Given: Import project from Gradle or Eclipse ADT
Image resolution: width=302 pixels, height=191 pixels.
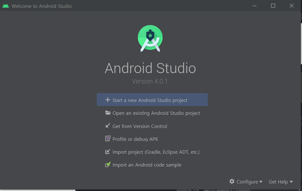Looking at the screenshot, I should [156, 152].
